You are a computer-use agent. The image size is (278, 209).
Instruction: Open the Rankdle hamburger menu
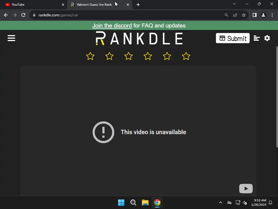coord(11,38)
